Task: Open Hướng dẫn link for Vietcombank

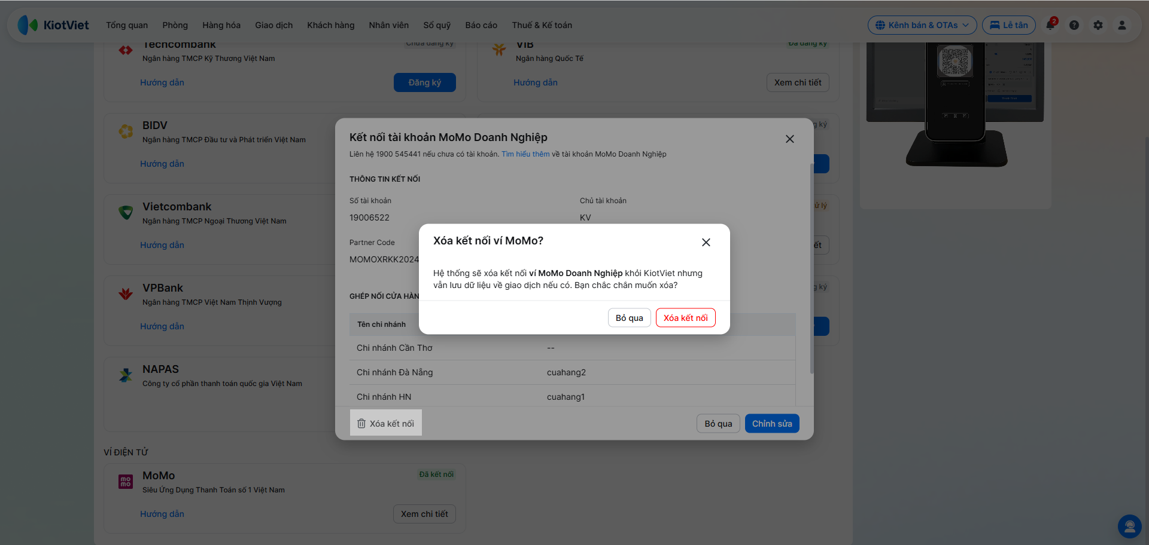Action: click(162, 245)
